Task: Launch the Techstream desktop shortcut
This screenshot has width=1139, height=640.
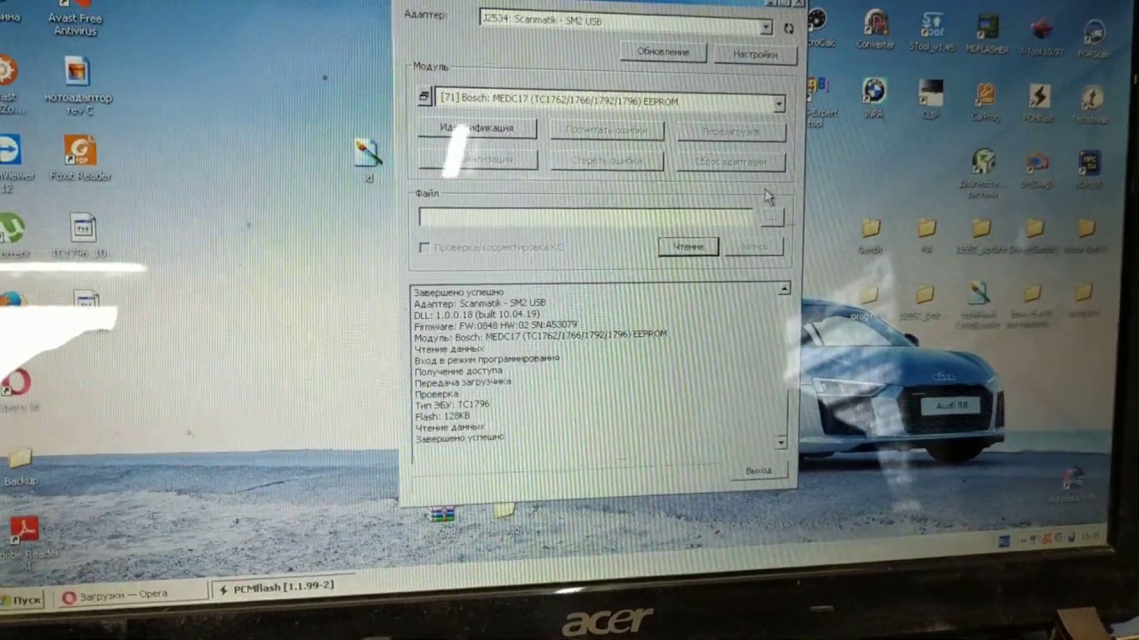Action: point(1091,104)
